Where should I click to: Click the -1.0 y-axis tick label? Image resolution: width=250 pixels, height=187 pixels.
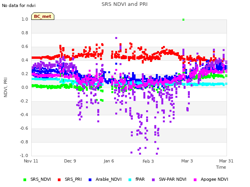pyautogui.click(x=24, y=155)
